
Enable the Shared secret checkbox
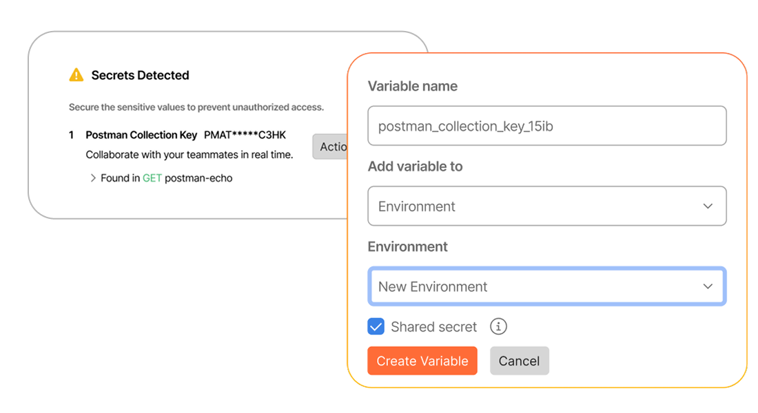click(376, 326)
